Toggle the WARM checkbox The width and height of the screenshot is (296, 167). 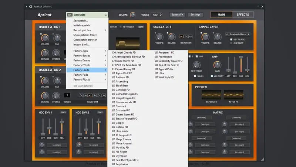click(x=195, y=76)
